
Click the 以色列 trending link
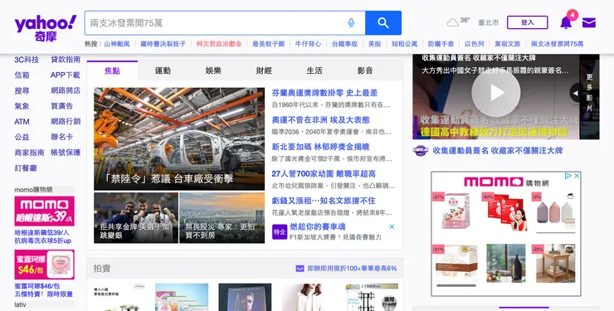(475, 44)
